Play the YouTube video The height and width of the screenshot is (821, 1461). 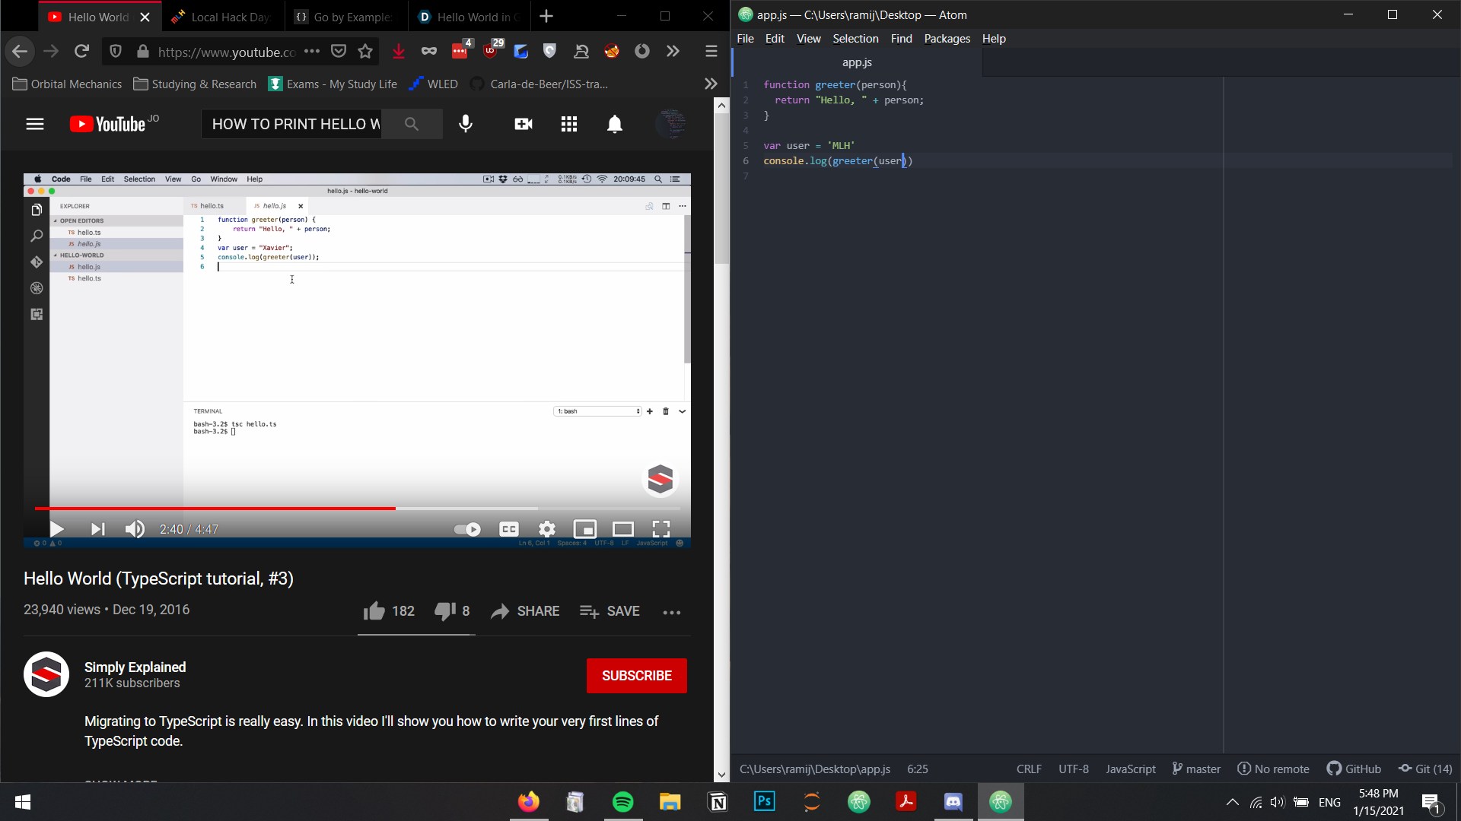(x=57, y=529)
